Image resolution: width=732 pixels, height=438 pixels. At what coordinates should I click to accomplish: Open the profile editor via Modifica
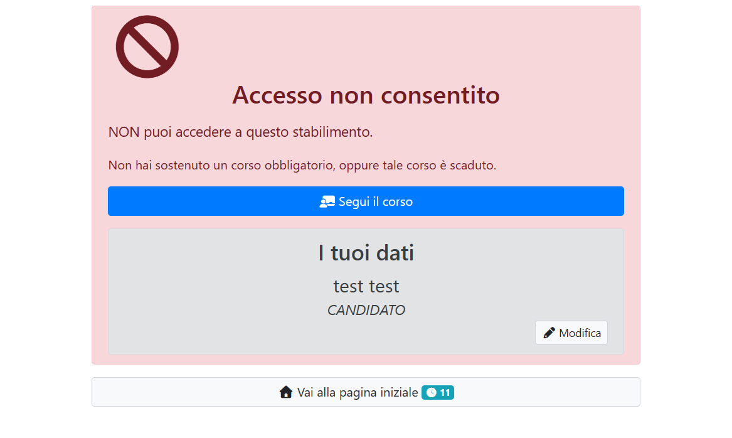[571, 332]
